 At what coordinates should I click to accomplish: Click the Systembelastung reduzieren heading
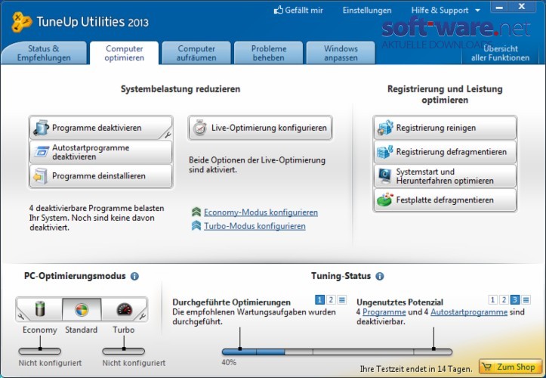click(180, 89)
